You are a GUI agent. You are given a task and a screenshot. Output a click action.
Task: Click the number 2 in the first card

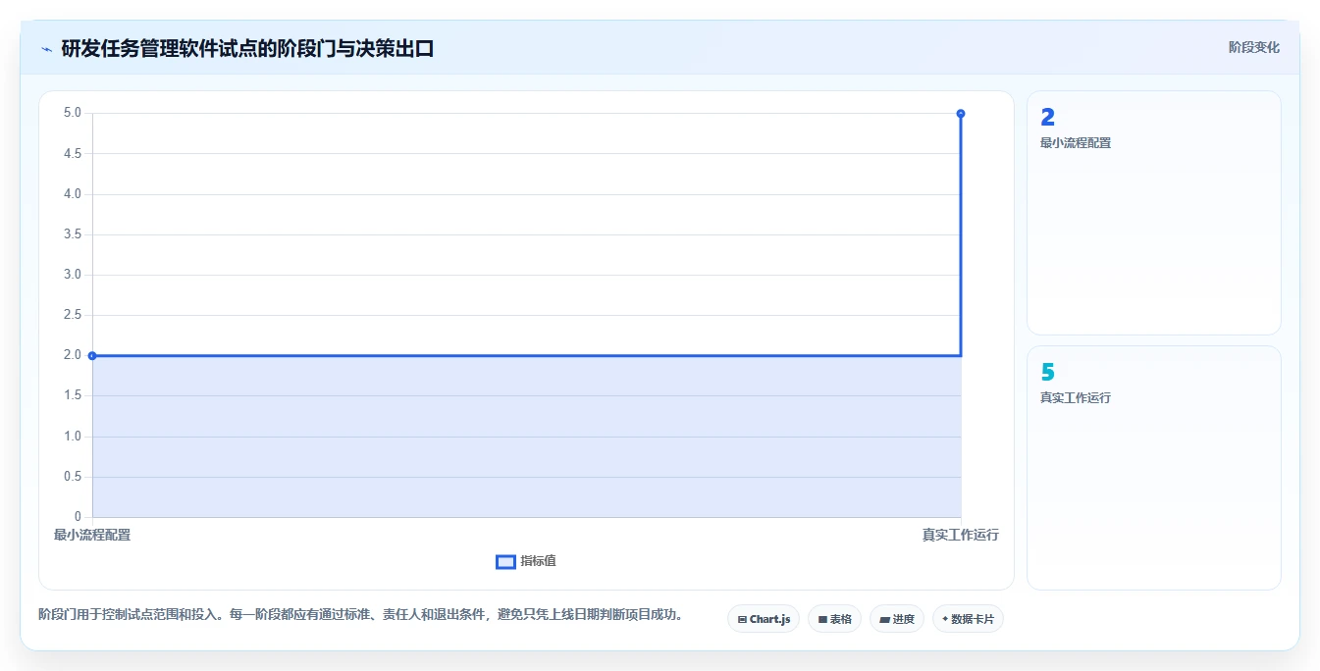pyautogui.click(x=1047, y=117)
